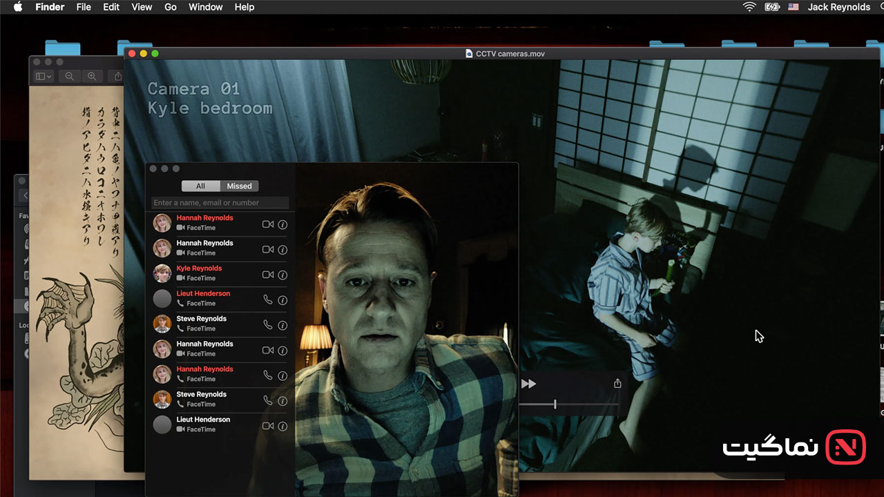884x497 pixels.
Task: Select Kyle Reynolds' avatar in call list
Action: click(162, 273)
